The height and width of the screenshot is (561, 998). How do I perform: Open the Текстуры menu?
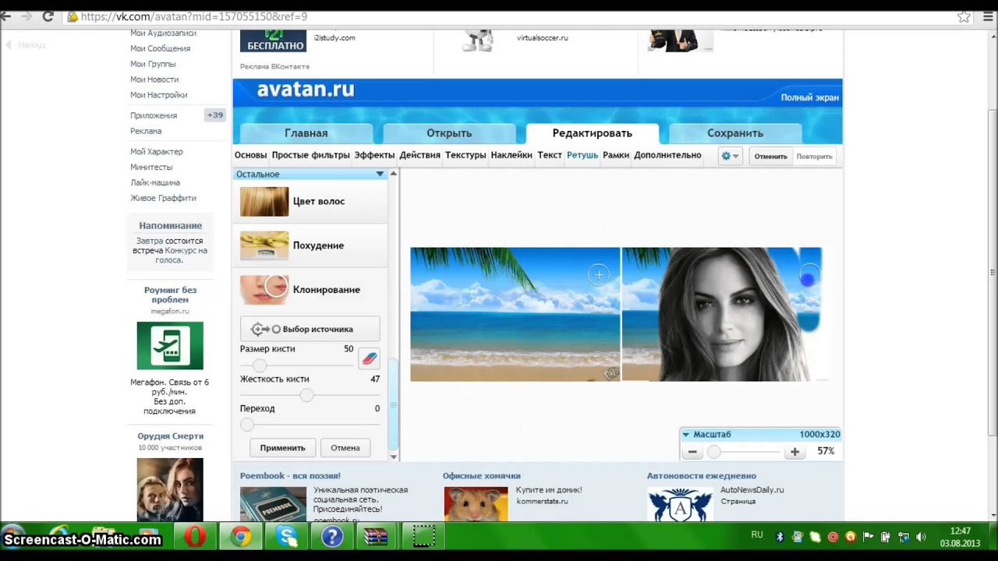465,155
